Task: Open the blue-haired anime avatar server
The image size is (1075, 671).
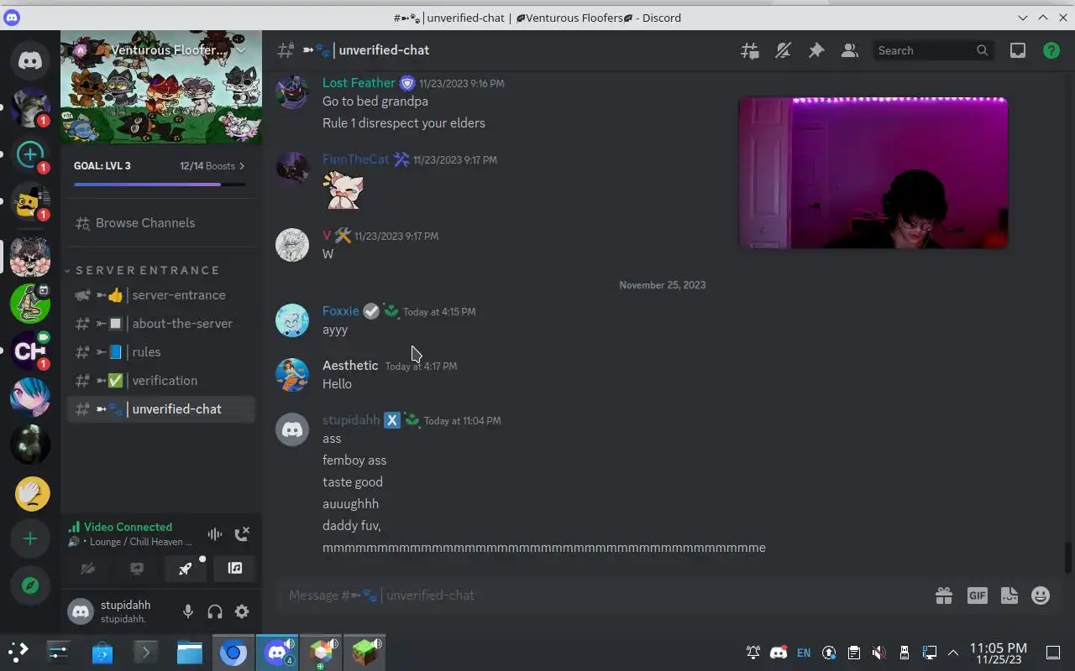Action: (30, 398)
